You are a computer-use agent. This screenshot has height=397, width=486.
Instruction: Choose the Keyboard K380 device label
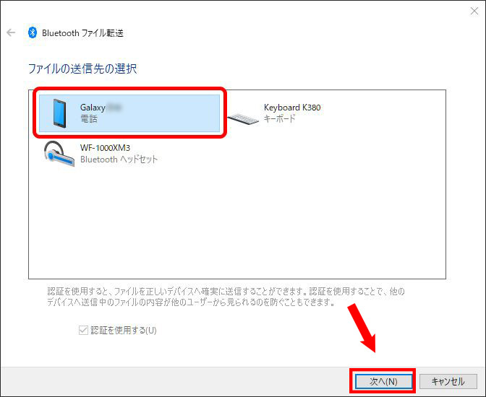(292, 108)
